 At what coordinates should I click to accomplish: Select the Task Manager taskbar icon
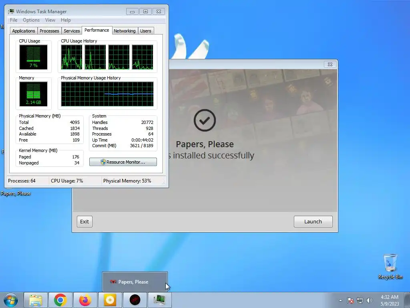159,300
